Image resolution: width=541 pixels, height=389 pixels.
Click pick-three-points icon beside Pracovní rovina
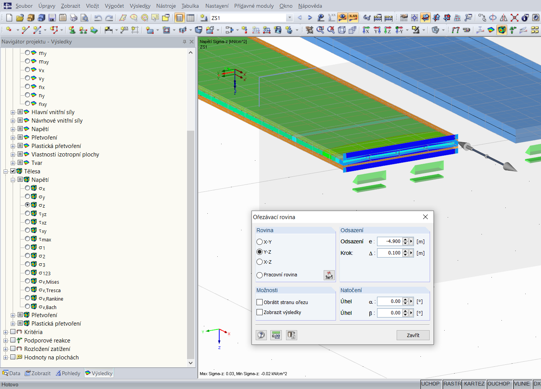329,275
